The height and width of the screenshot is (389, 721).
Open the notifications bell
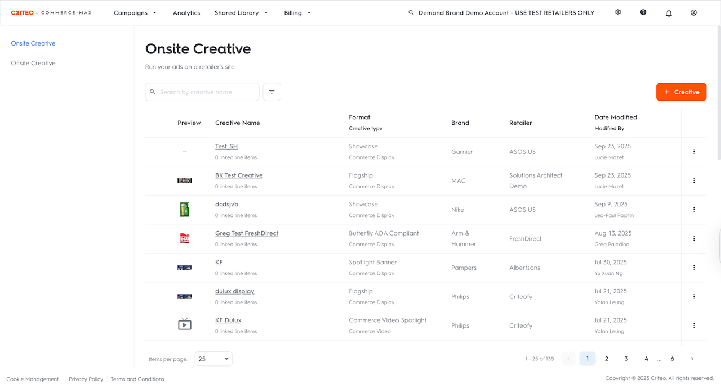pos(669,13)
